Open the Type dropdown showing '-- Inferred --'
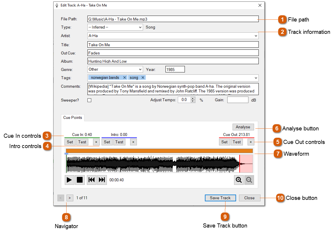Screen dimensions: 335x234 coord(140,27)
